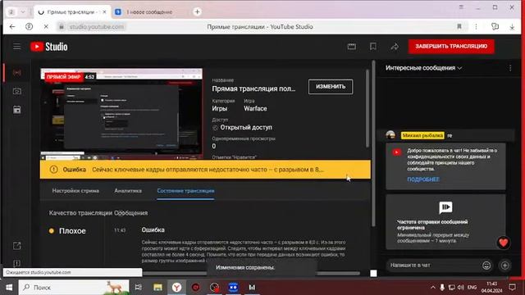Click the yellow Ошибка warning banner
The width and height of the screenshot is (525, 295).
point(205,170)
